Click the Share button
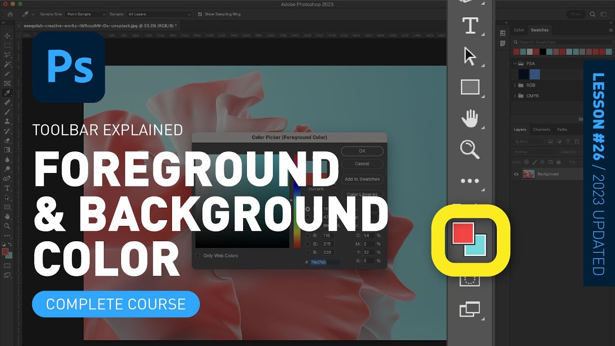The height and width of the screenshot is (346, 615). (576, 14)
